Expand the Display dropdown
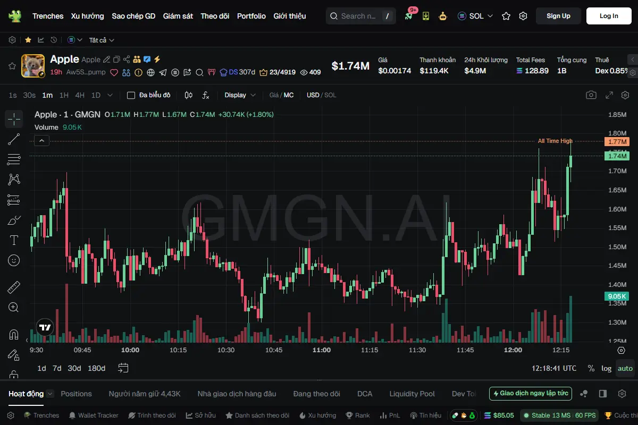 pyautogui.click(x=240, y=95)
